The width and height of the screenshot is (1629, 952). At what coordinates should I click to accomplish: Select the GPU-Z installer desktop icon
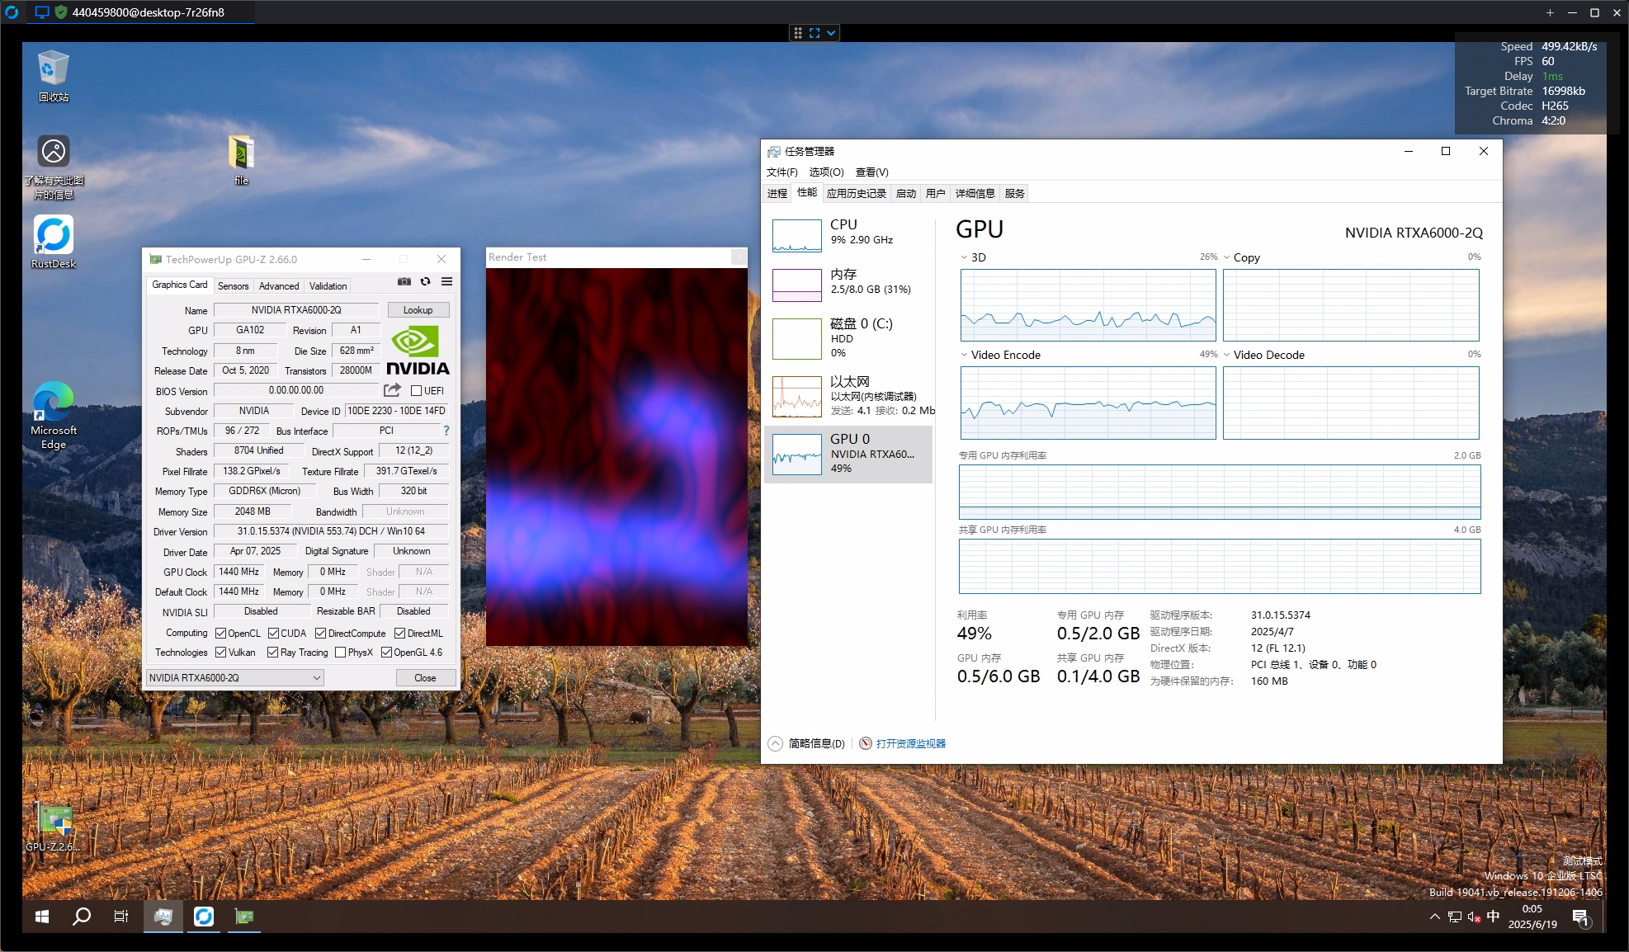[54, 827]
